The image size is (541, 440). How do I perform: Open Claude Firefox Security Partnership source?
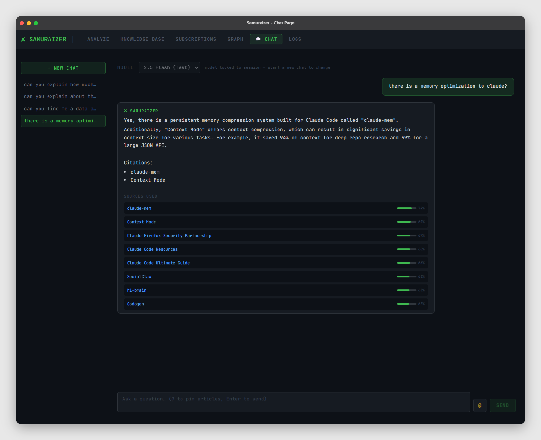point(169,236)
